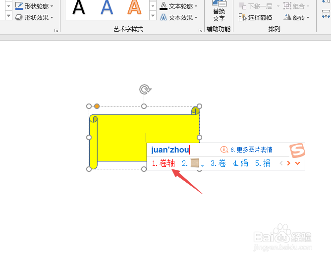Click the top-right corner handle of the shape
The image size is (331, 259).
199,106
